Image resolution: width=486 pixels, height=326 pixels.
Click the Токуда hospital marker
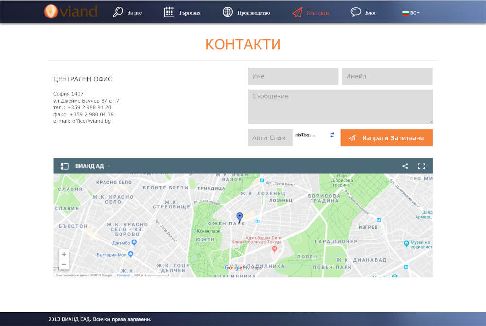[x=274, y=249]
